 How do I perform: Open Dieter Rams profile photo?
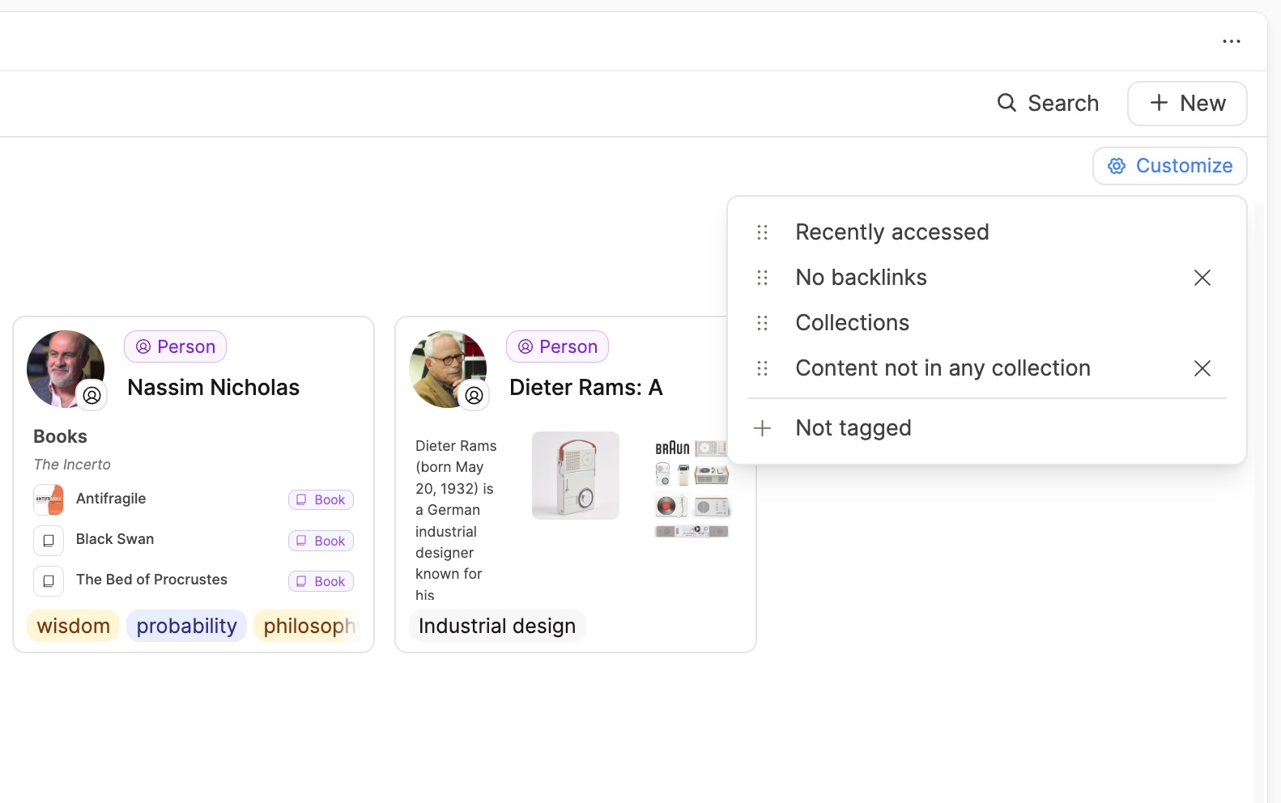[447, 368]
